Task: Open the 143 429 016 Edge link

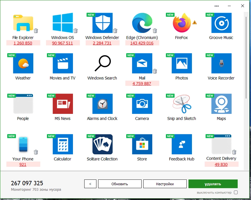Action: point(142,43)
